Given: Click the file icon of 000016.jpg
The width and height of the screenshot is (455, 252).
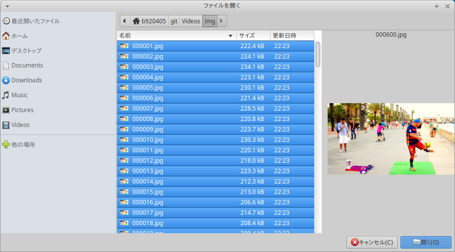Looking at the screenshot, I should tap(124, 202).
